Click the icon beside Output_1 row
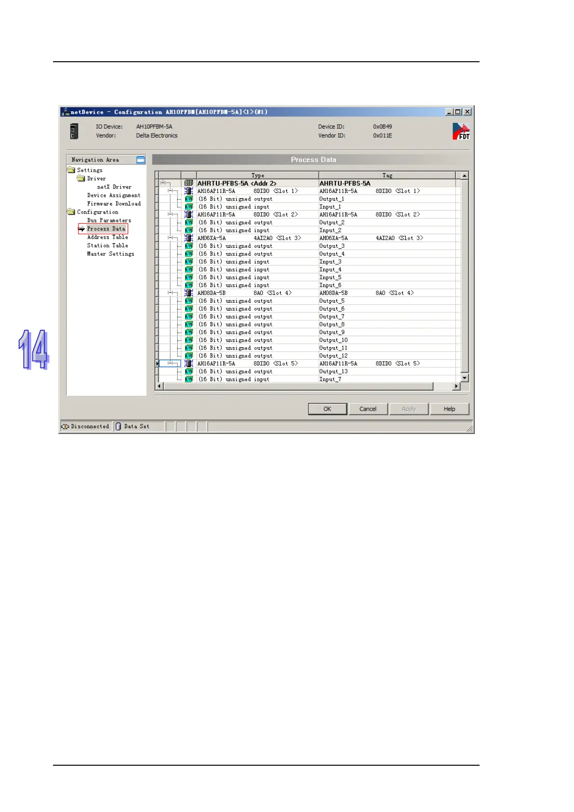The height and width of the screenshot is (812, 574). pyautogui.click(x=189, y=199)
